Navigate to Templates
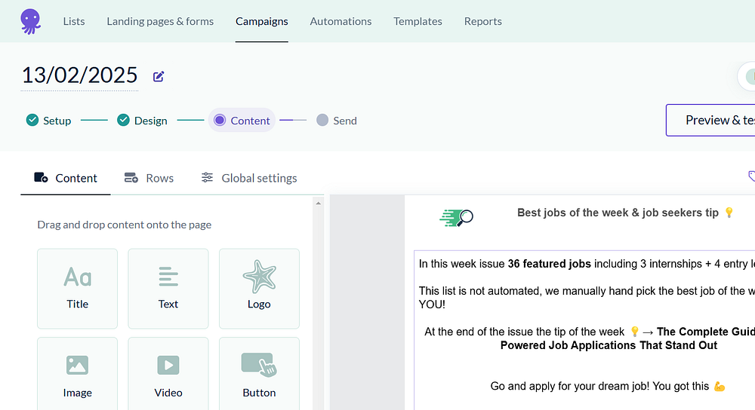This screenshot has height=410, width=755. point(418,21)
